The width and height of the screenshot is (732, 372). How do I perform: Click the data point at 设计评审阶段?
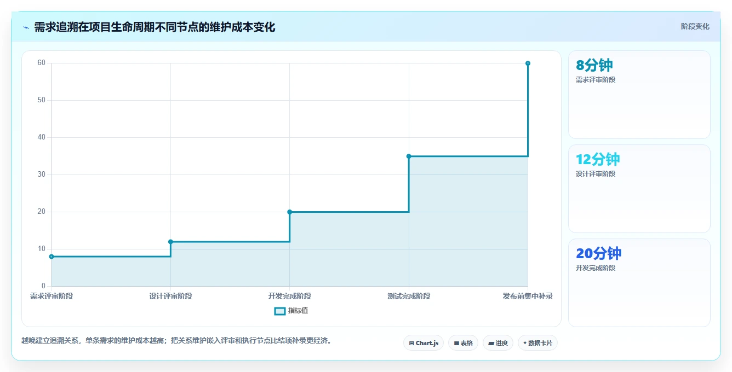point(170,242)
